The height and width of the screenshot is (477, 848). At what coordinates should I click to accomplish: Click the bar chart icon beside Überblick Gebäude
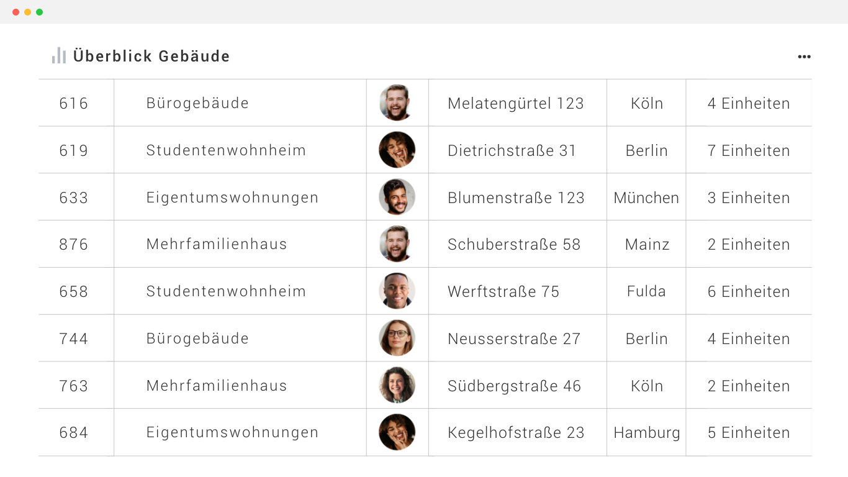[59, 56]
